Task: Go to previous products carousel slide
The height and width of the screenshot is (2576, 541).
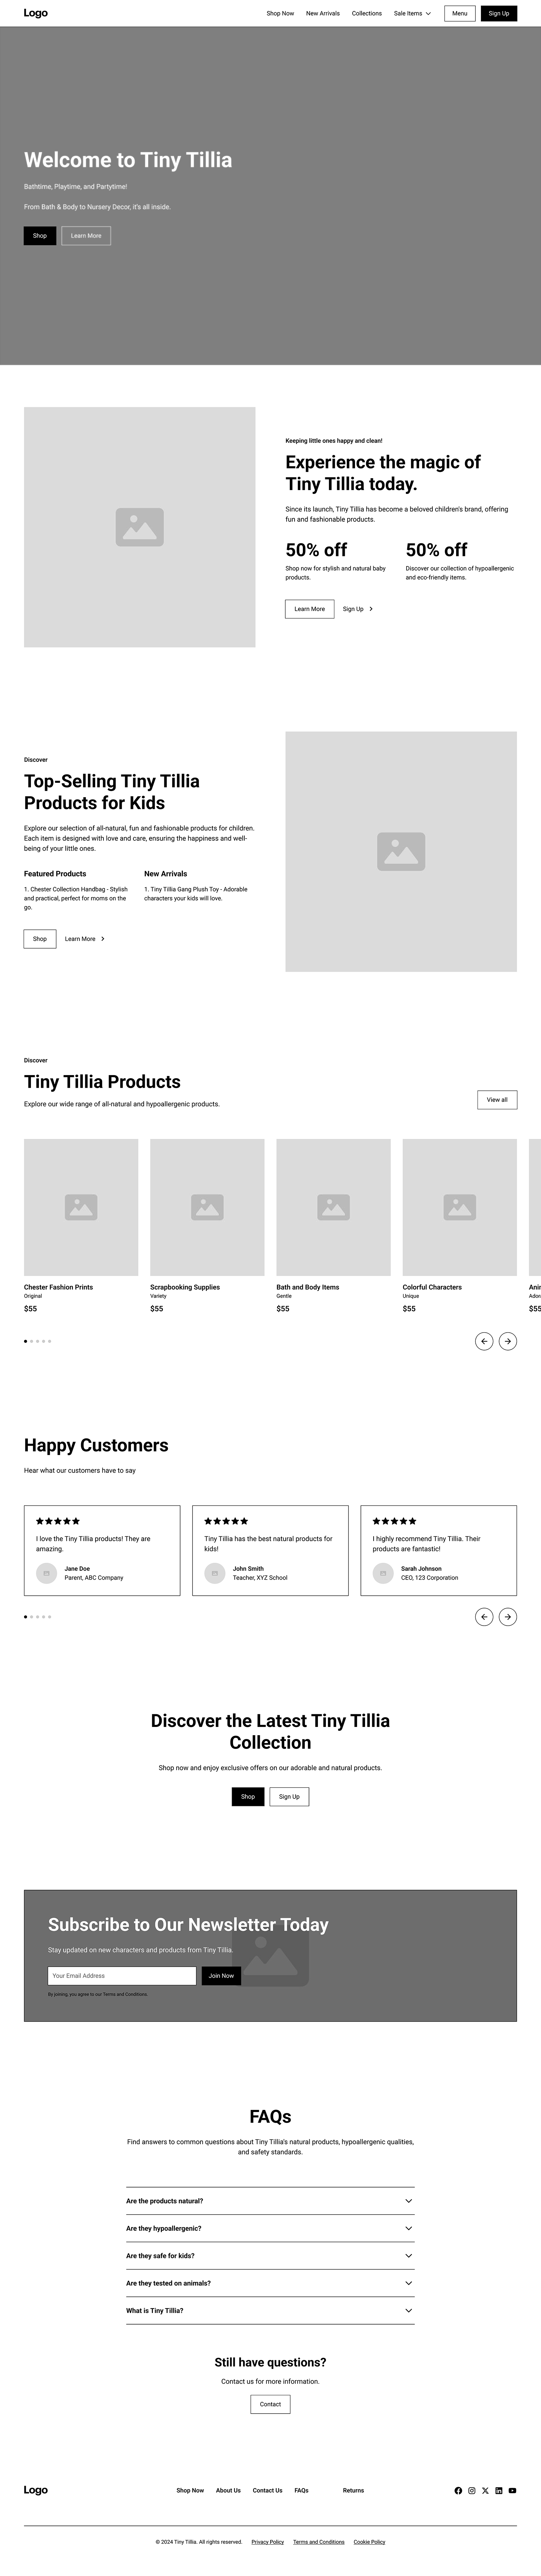Action: pyautogui.click(x=484, y=1341)
